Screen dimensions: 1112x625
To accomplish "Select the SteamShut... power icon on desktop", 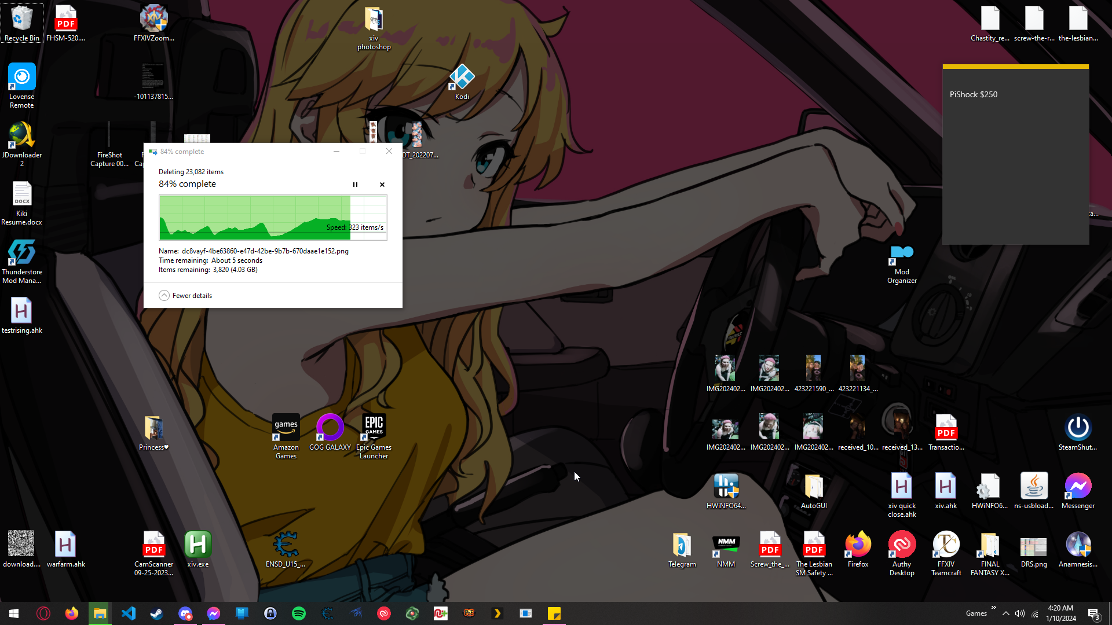I will (1078, 432).
